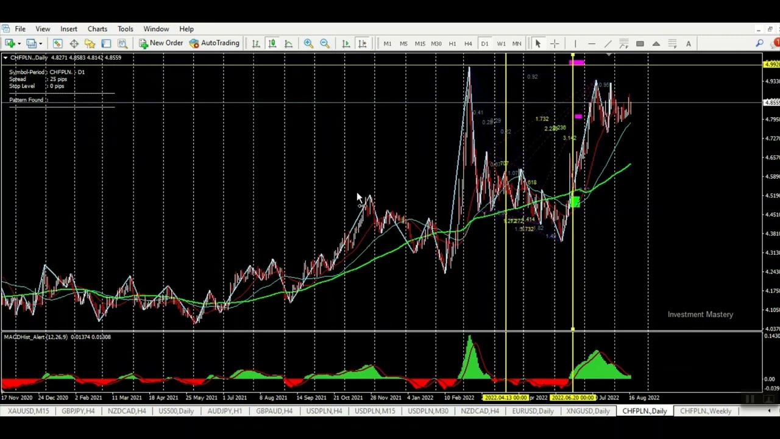Switch timeframe to M30

436,43
